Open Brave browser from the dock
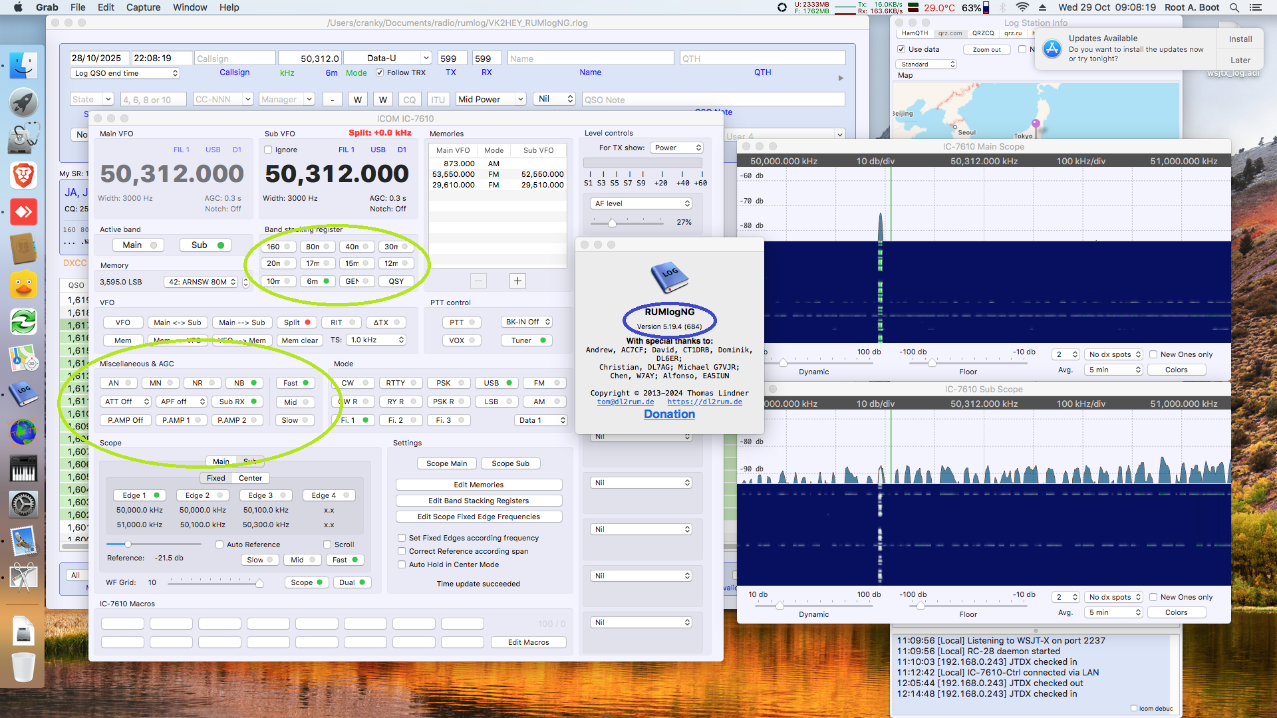1277x718 pixels. tap(23, 176)
